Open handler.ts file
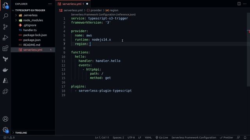250x140 pixels. click(x=30, y=30)
